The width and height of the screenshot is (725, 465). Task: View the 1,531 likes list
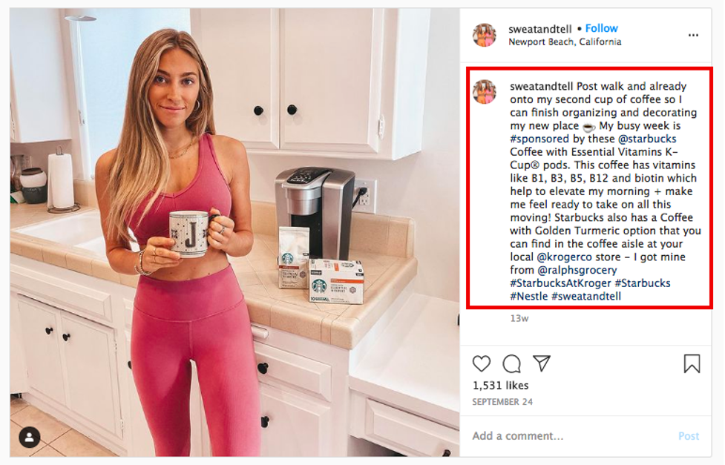point(500,386)
